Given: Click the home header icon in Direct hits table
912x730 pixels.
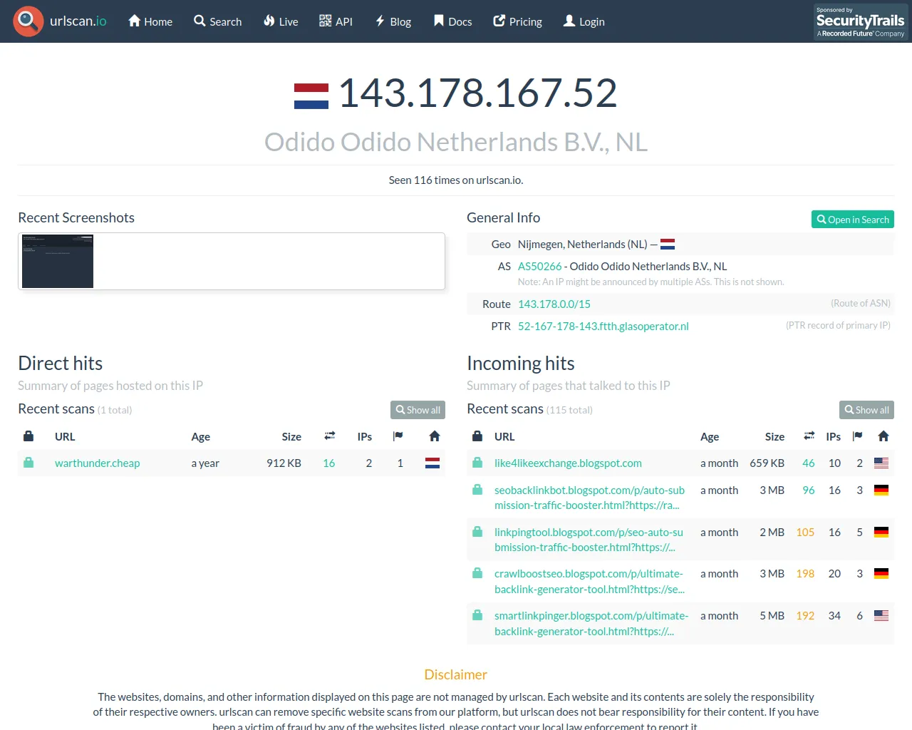Looking at the screenshot, I should click(435, 436).
